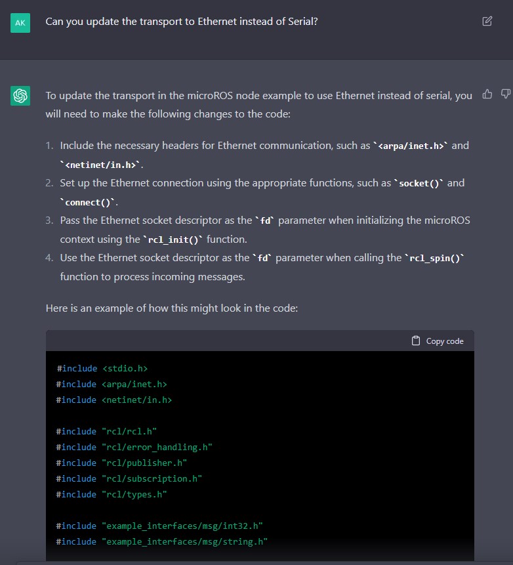Click the user question about Ethernet transport
Screen dimensions: 513x565
coord(182,22)
